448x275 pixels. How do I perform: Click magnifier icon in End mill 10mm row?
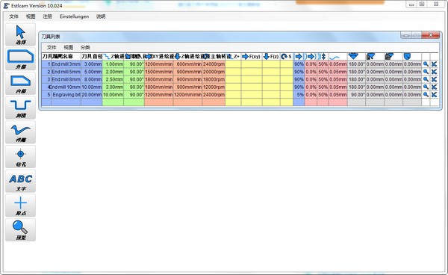click(426, 87)
